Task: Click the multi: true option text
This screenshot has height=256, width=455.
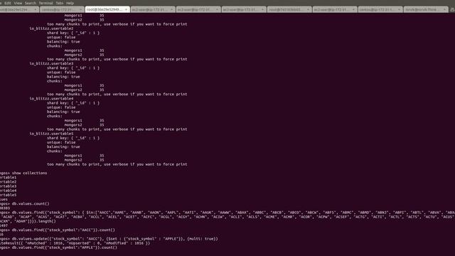Action: tap(203, 239)
